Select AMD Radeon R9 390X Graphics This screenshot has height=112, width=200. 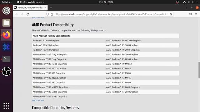[49, 68]
